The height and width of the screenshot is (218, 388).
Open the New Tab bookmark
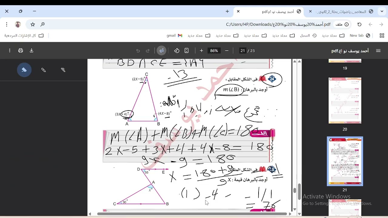pyautogui.click(x=360, y=35)
